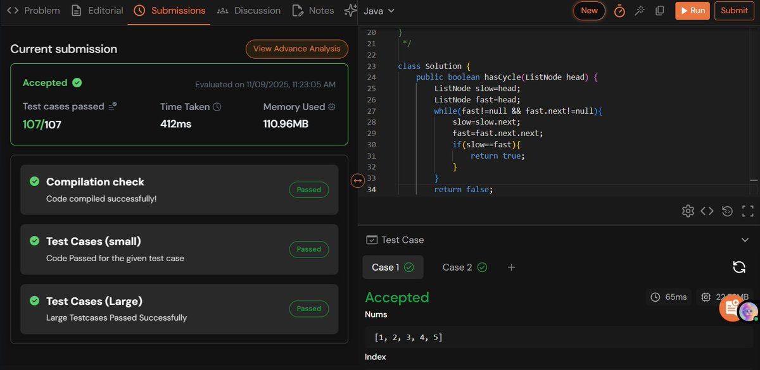Viewport: 760px width, 370px height.
Task: Click the 110.96MB memory value
Action: point(286,124)
